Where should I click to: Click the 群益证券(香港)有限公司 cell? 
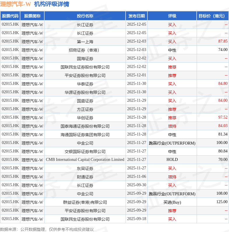(x=85, y=202)
